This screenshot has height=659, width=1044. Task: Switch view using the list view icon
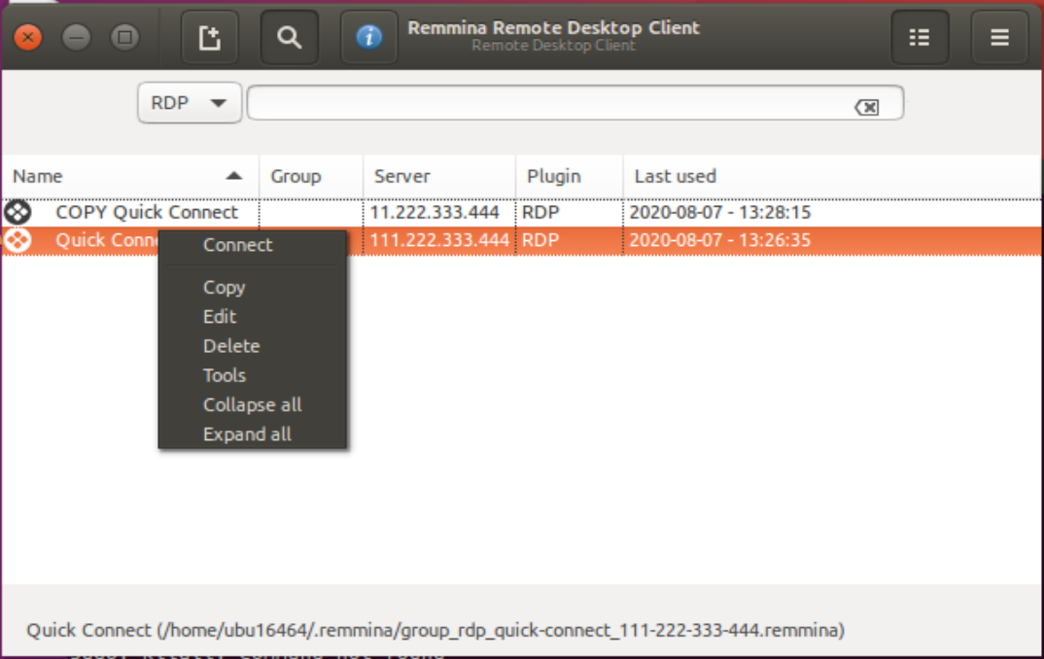(x=920, y=38)
